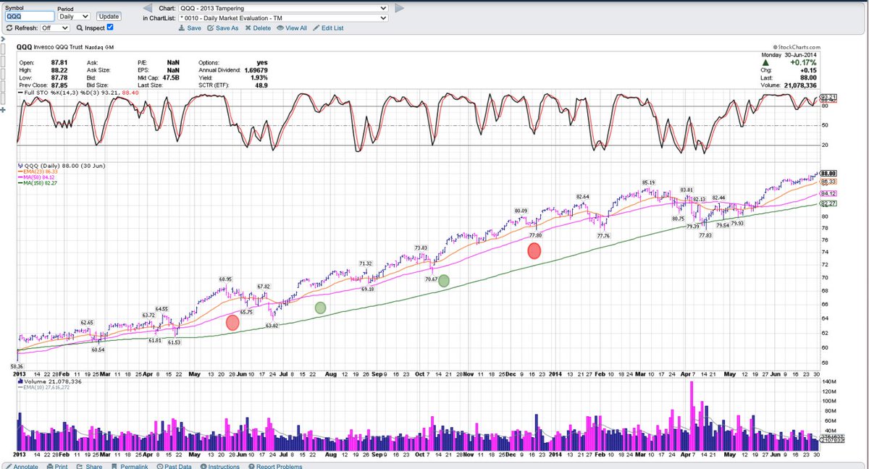Toggle the Inspect checkbox

coord(110,28)
